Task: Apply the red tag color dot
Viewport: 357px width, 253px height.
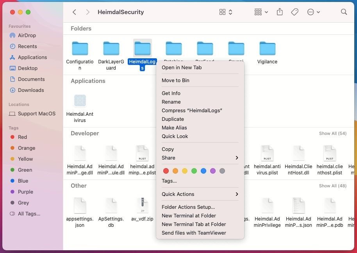Action: coord(166,171)
